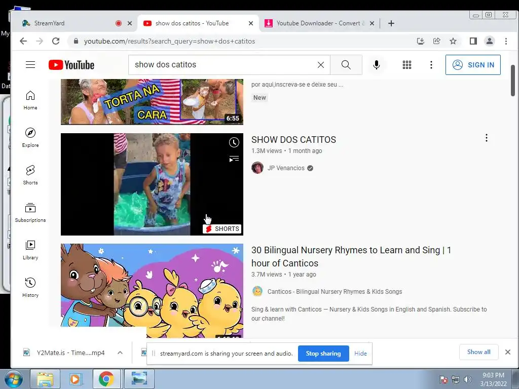Click the Stop sharing button

(323, 353)
